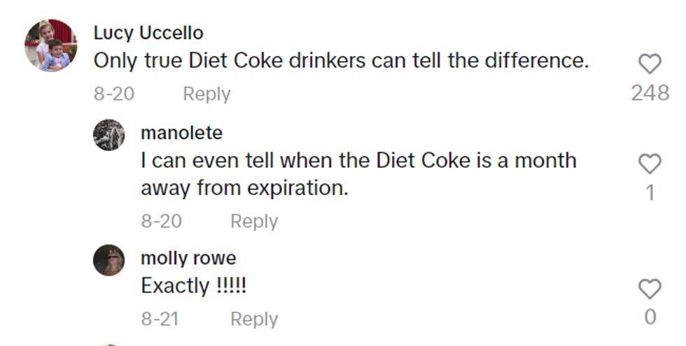
Task: Reply to manolete's comment
Action: (x=254, y=221)
